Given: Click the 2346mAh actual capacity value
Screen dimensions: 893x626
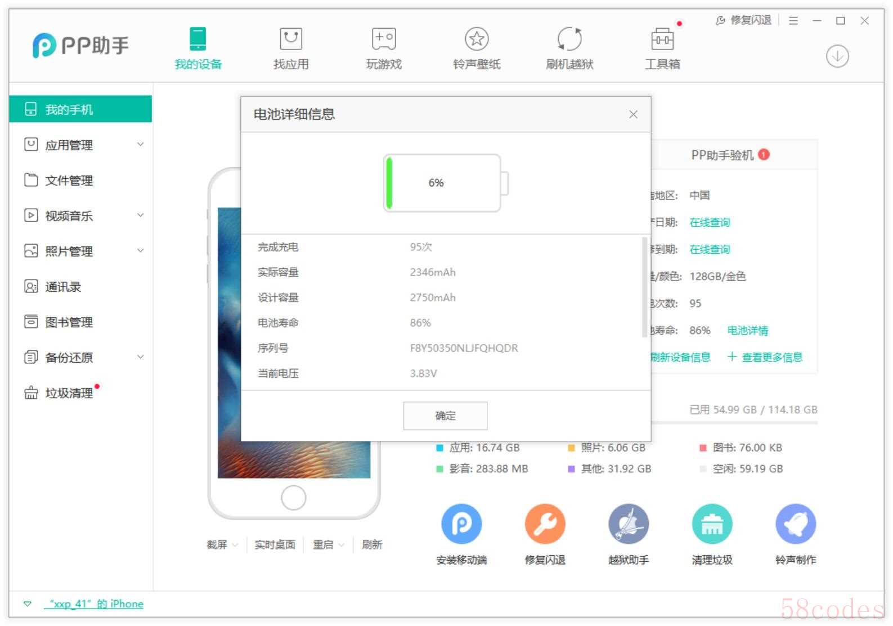Looking at the screenshot, I should [x=433, y=272].
